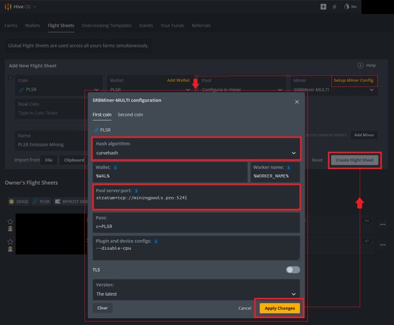Open the Wallet dropdown in flight sheet
Screen dimensions: 394x325
150,86
